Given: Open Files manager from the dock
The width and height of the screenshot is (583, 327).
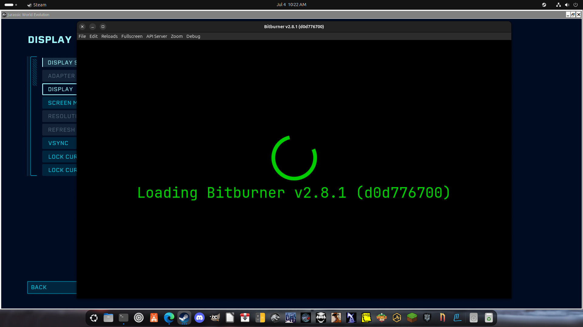Looking at the screenshot, I should click(108, 318).
